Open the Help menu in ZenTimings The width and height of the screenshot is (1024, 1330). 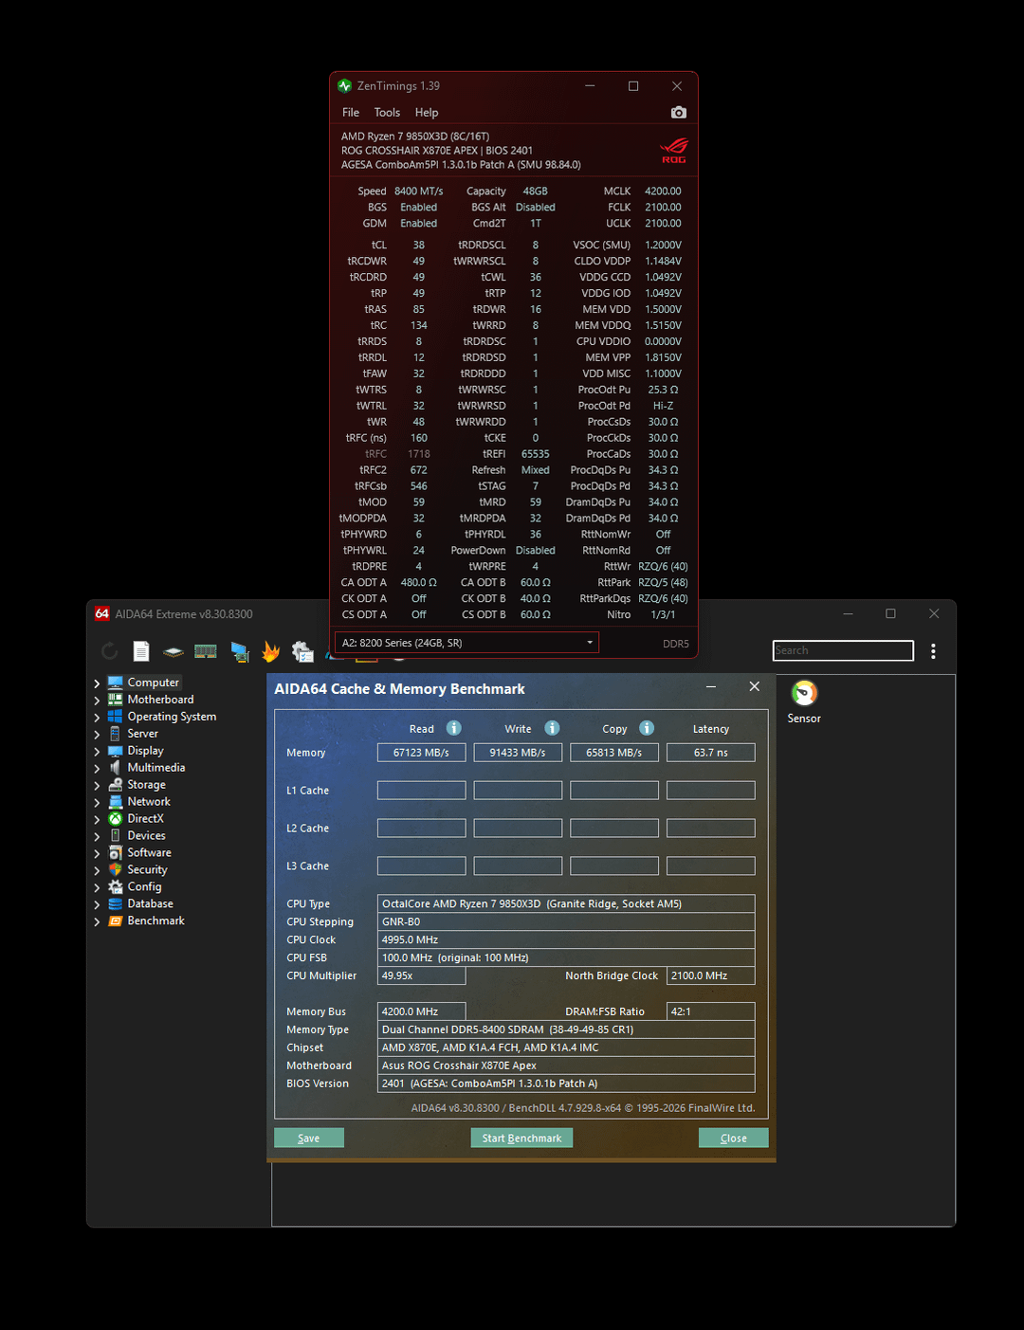pyautogui.click(x=427, y=112)
